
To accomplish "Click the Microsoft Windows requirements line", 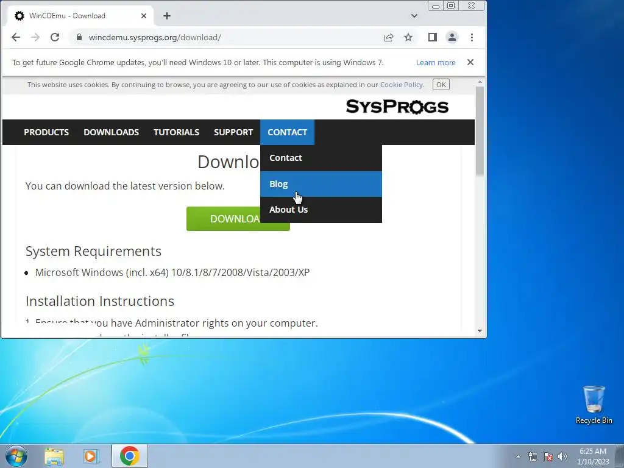I will [172, 272].
